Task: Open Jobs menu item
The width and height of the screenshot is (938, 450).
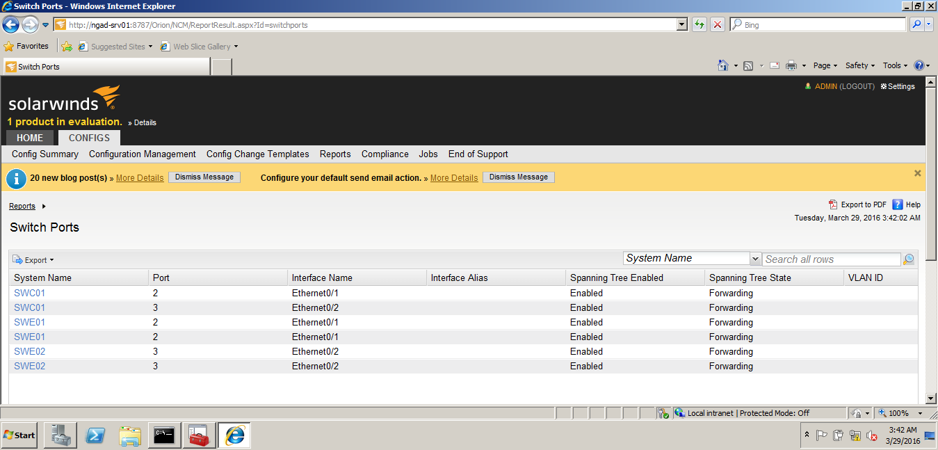Action: click(428, 154)
